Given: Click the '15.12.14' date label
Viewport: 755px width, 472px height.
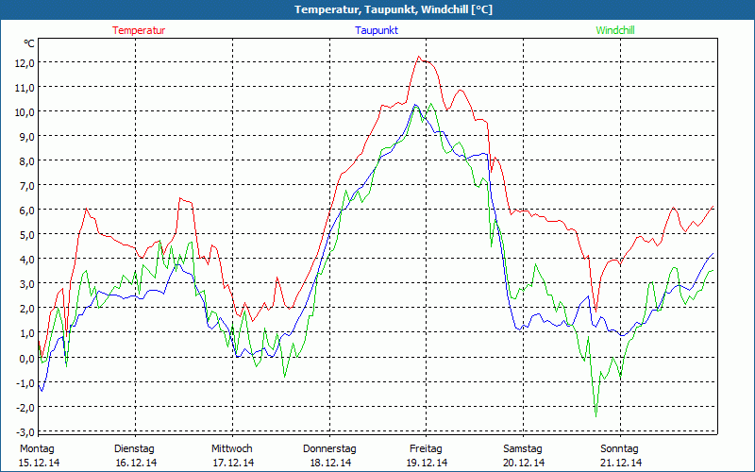Looking at the screenshot, I should pyautogui.click(x=39, y=463).
